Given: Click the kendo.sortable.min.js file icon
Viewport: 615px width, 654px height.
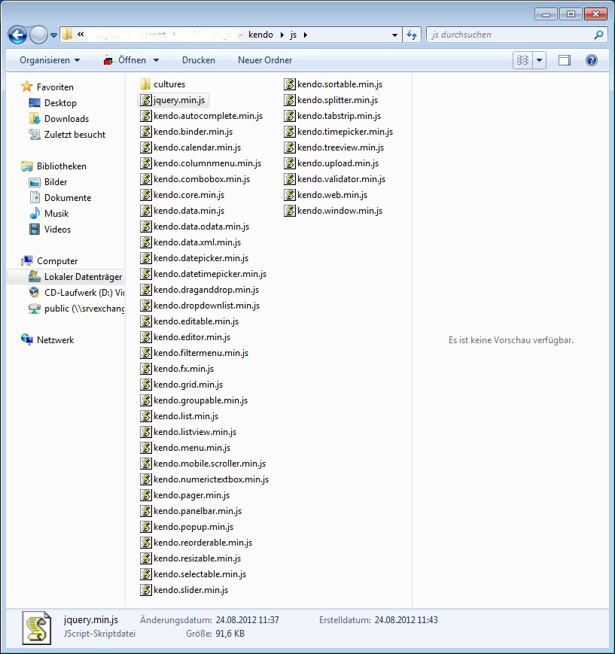Looking at the screenshot, I should click(290, 84).
